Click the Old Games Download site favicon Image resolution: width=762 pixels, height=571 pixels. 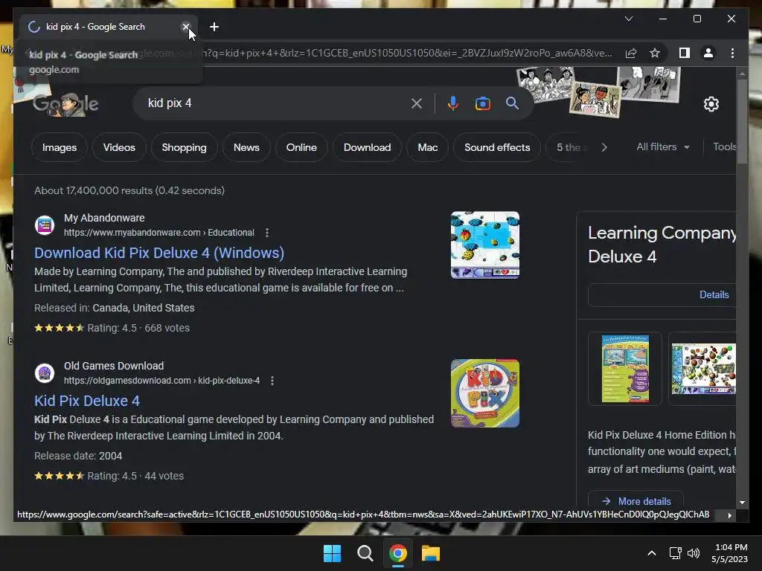pos(45,373)
